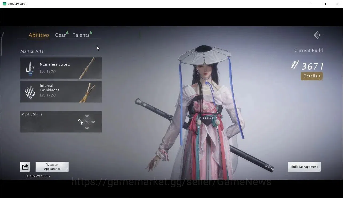Select the Nameless Sword martial art card
The image size is (343, 198).
(61, 68)
